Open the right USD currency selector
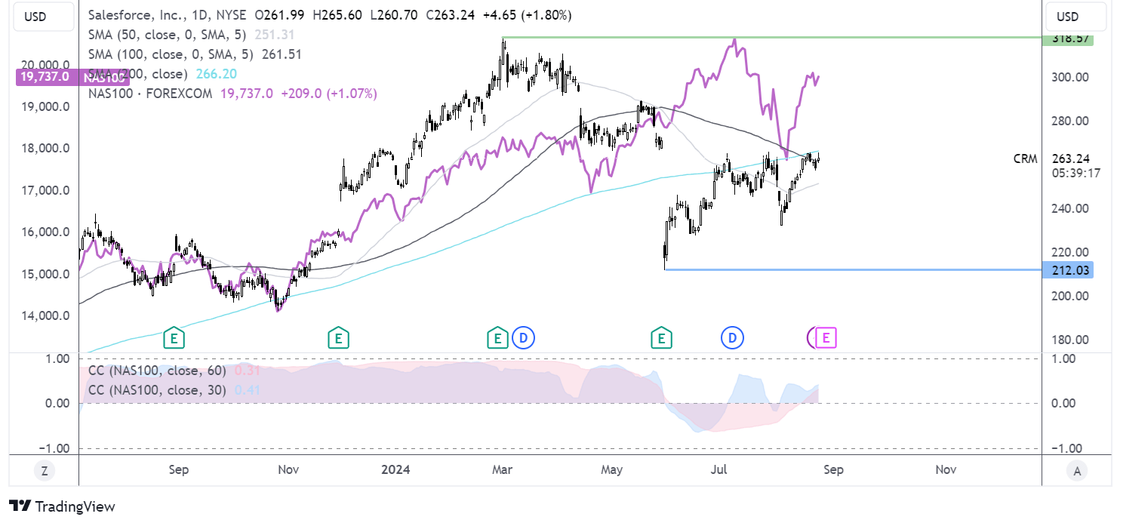The image size is (1123, 526). (x=1077, y=16)
